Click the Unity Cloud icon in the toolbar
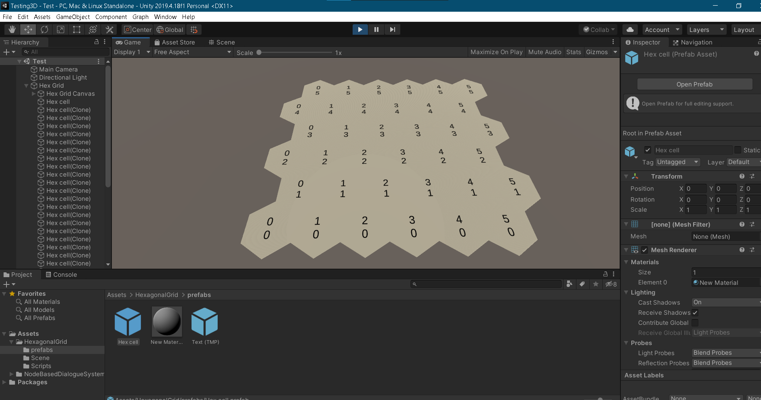Image resolution: width=761 pixels, height=400 pixels. pos(630,29)
